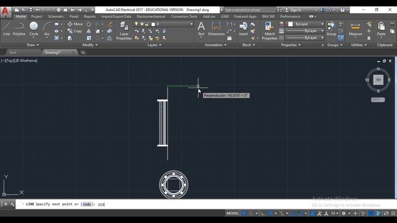Select the Circle tool

33,29
